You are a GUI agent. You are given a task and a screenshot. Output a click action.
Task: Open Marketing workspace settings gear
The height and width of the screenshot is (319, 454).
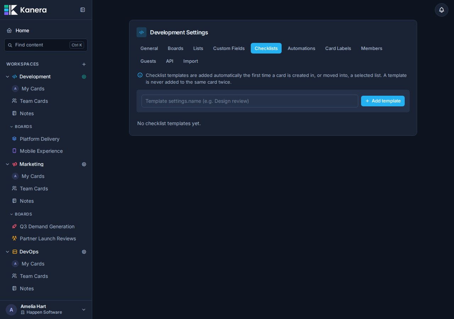coord(84,164)
